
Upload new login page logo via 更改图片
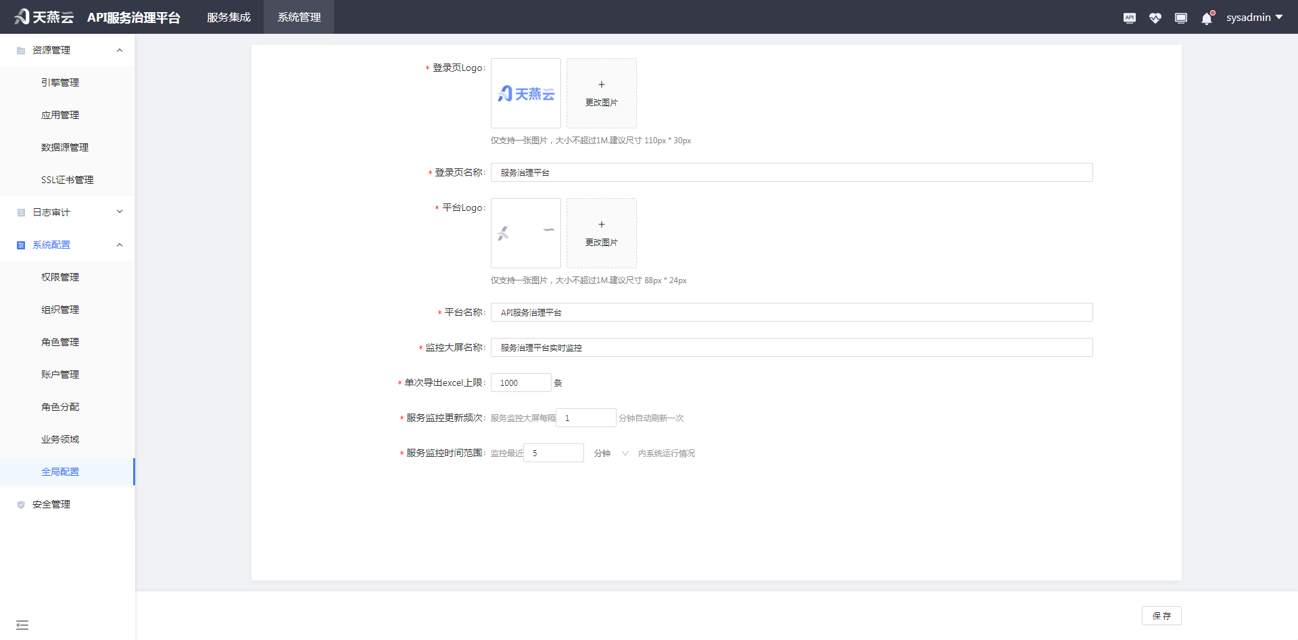click(601, 93)
